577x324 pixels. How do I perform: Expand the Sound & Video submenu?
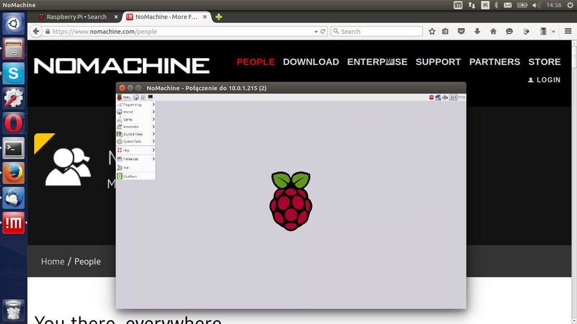coord(136,134)
